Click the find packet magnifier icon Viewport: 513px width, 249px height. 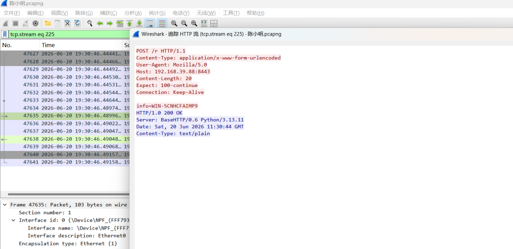point(90,23)
